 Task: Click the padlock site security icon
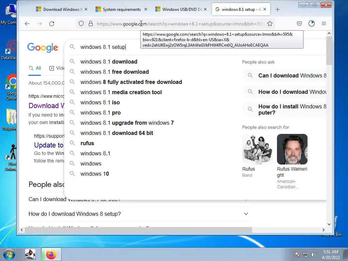click(x=90, y=23)
